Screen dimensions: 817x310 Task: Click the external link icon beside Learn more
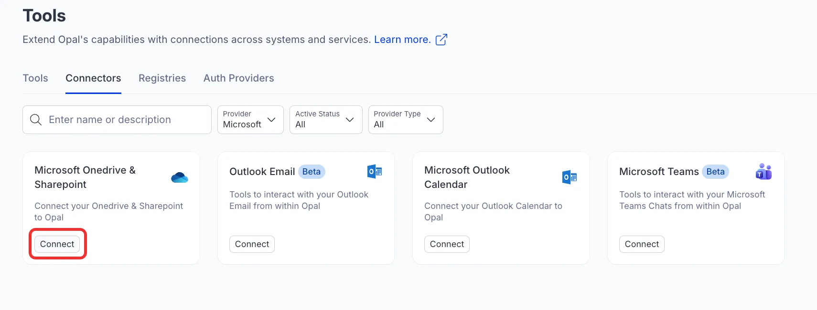click(x=441, y=40)
